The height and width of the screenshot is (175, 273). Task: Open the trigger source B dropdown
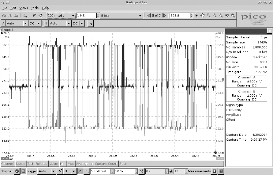[74, 171]
